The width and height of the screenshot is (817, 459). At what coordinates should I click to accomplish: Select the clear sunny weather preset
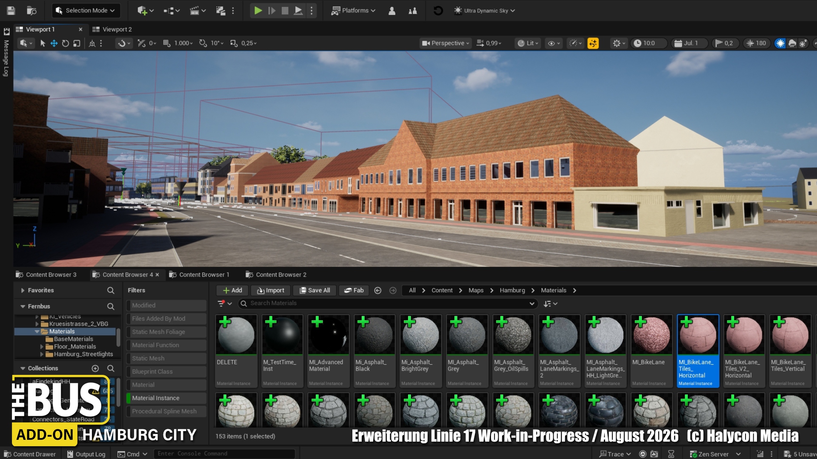[780, 43]
